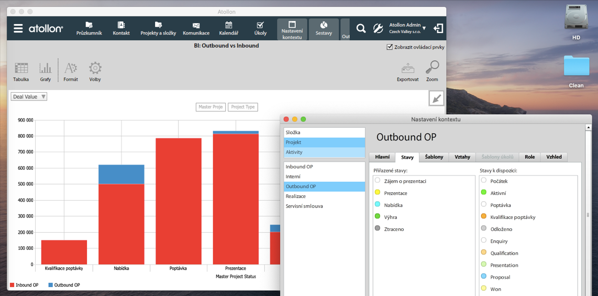Open the Kalendář calendar icon
The width and height of the screenshot is (598, 296).
tap(228, 28)
